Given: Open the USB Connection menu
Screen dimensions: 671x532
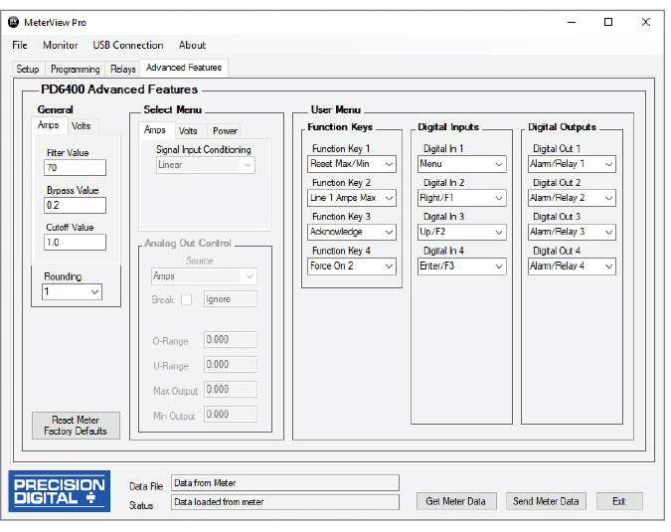Looking at the screenshot, I should 128,45.
